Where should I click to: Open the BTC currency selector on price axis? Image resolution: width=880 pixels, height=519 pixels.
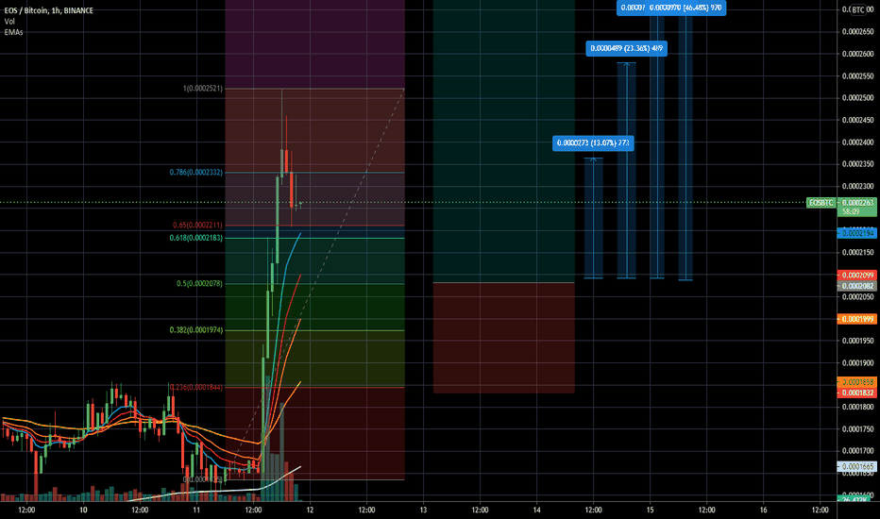[x=858, y=9]
